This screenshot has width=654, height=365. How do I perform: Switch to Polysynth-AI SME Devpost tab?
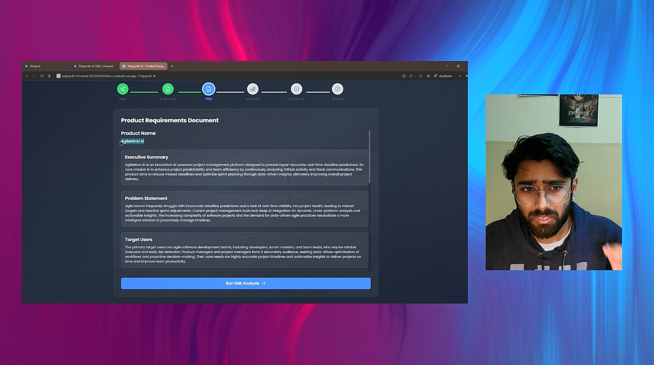(x=94, y=66)
